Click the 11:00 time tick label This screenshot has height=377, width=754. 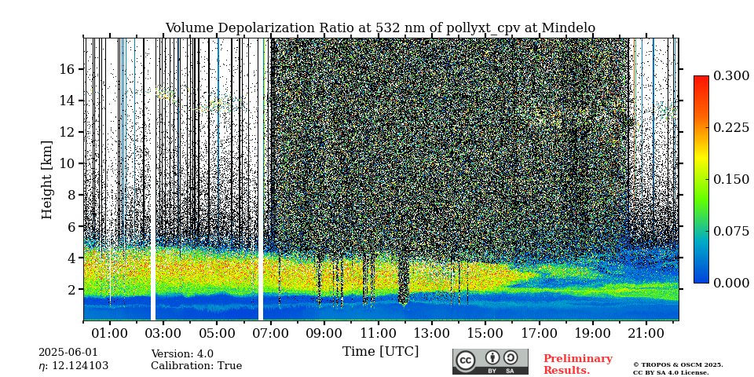point(378,333)
